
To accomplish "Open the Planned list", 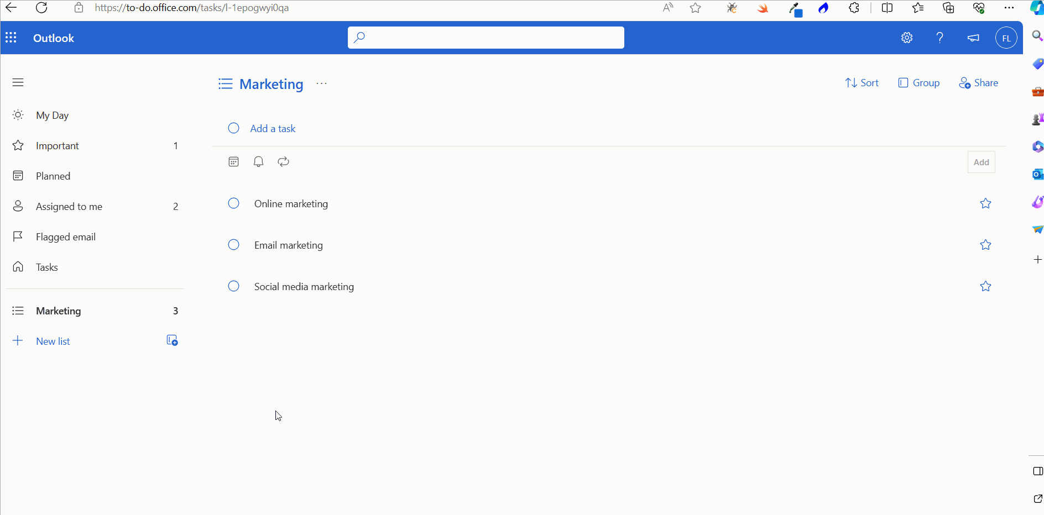I will tap(53, 176).
